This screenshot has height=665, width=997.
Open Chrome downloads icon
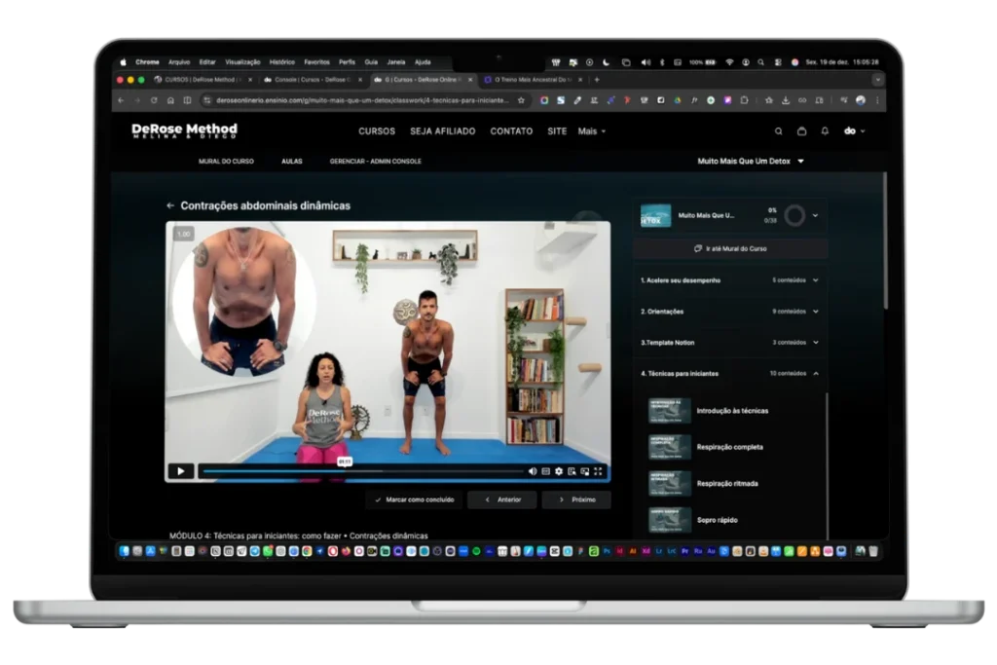[x=786, y=100]
